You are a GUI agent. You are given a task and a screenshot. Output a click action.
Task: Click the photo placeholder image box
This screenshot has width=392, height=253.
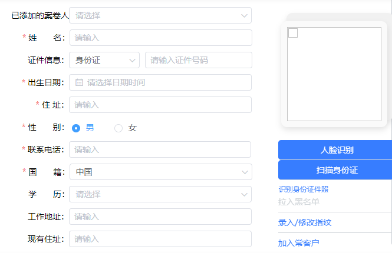pos(334,74)
